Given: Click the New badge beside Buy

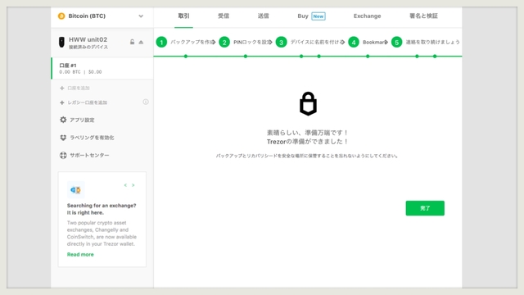Looking at the screenshot, I should [x=318, y=16].
